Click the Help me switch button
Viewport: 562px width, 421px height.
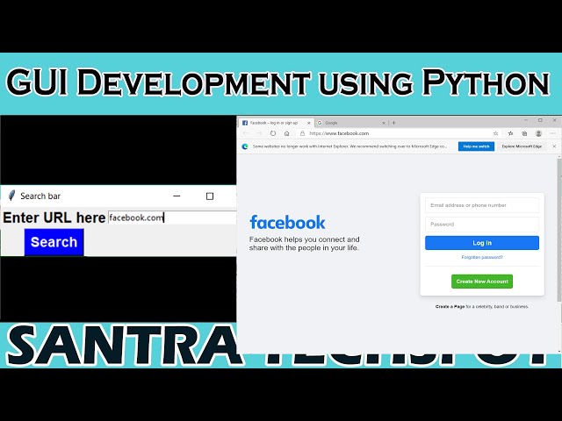[476, 146]
